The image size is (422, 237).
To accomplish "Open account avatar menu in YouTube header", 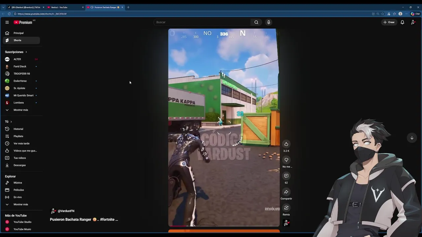I will (x=413, y=22).
